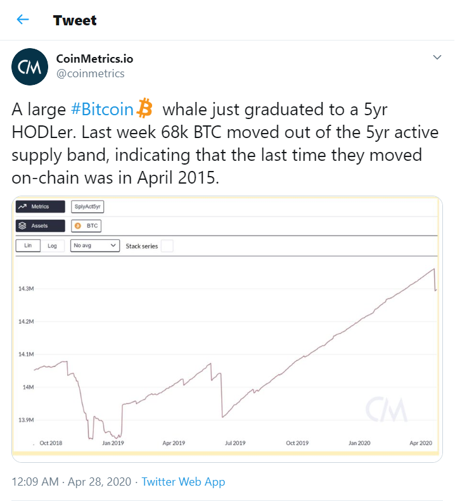Click the Metrics trend-line icon

(23, 206)
